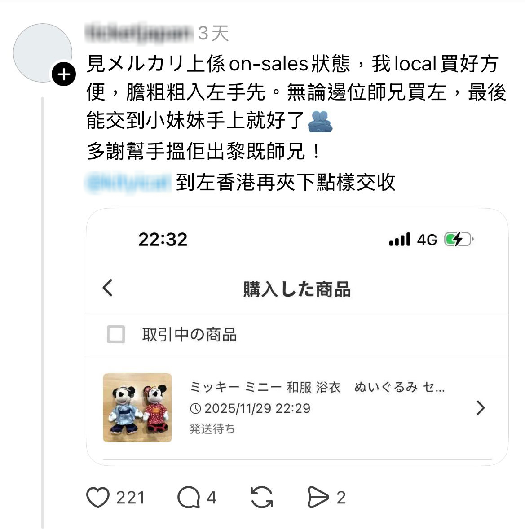Tap the back chevron beside 購入した商品
The image size is (525, 529).
coord(107,288)
